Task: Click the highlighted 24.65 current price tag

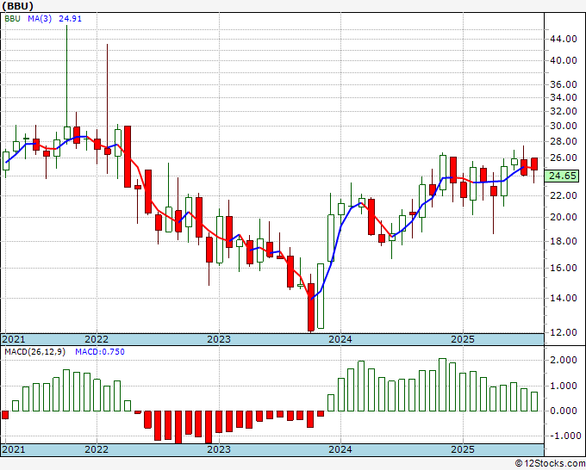Action: (563, 176)
